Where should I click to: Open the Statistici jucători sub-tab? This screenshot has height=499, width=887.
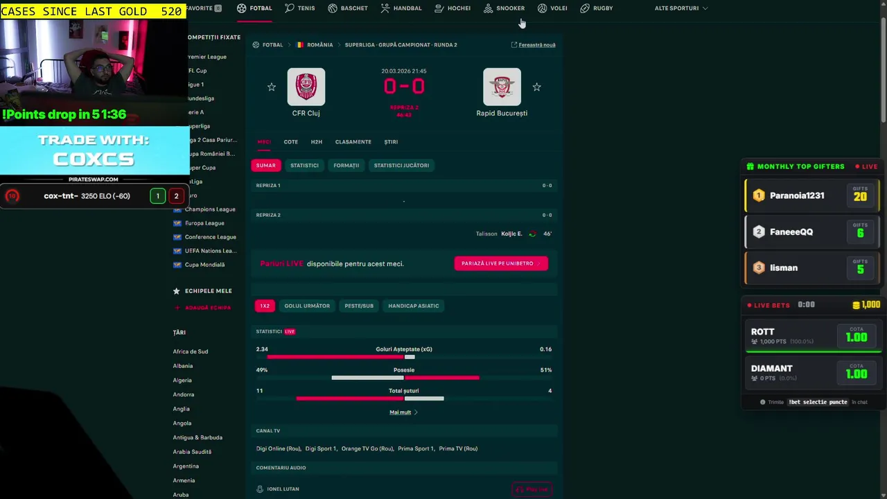401,166
